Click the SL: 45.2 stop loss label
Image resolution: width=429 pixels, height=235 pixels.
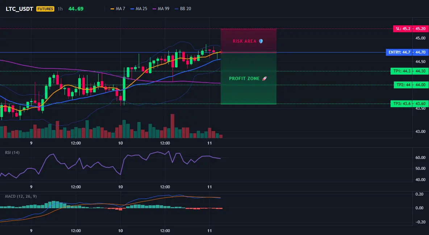tap(403, 29)
